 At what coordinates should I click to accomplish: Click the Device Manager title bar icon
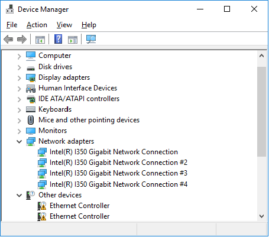tap(10, 9)
